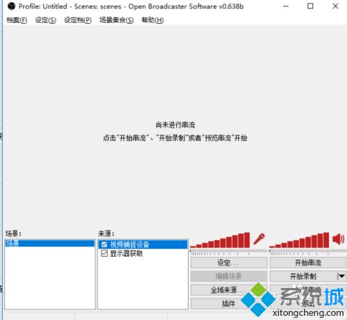Select the 场景 entry in the scenes list
Screen dimensions: 347x320
pyautogui.click(x=50, y=244)
